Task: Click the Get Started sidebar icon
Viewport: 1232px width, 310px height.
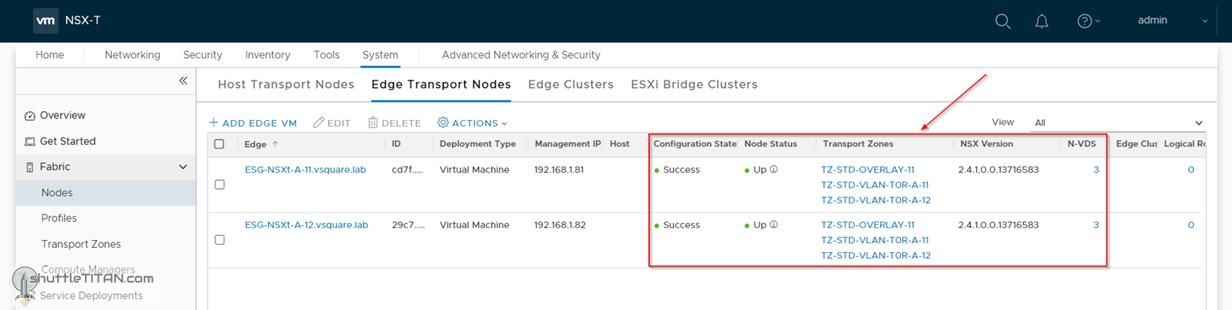Action: click(30, 141)
